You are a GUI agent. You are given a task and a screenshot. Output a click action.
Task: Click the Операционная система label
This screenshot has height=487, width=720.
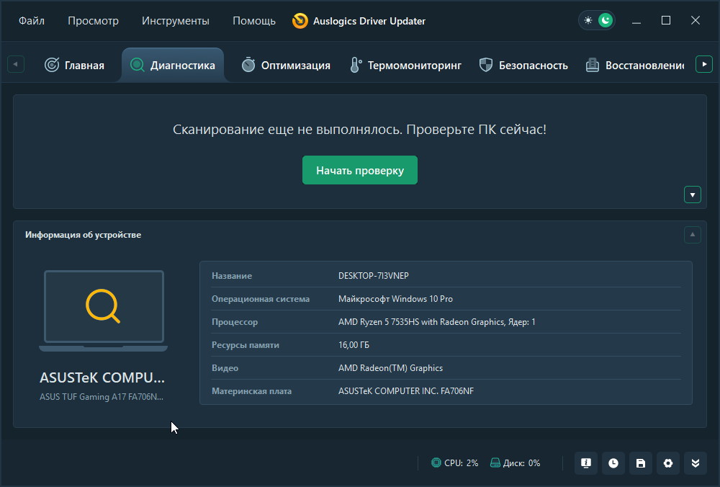click(261, 299)
